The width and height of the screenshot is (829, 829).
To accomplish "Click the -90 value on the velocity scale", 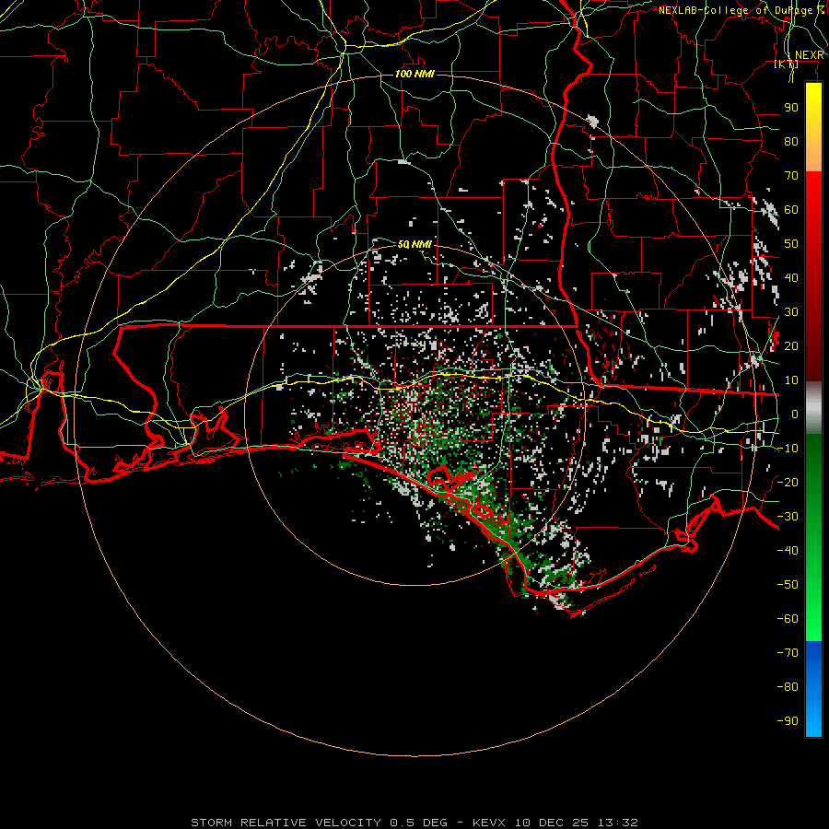I will tap(788, 720).
